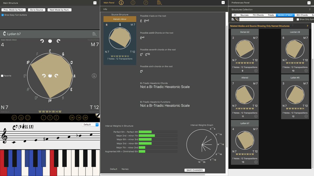Toggle the lock icon beside the circle

tap(94, 76)
